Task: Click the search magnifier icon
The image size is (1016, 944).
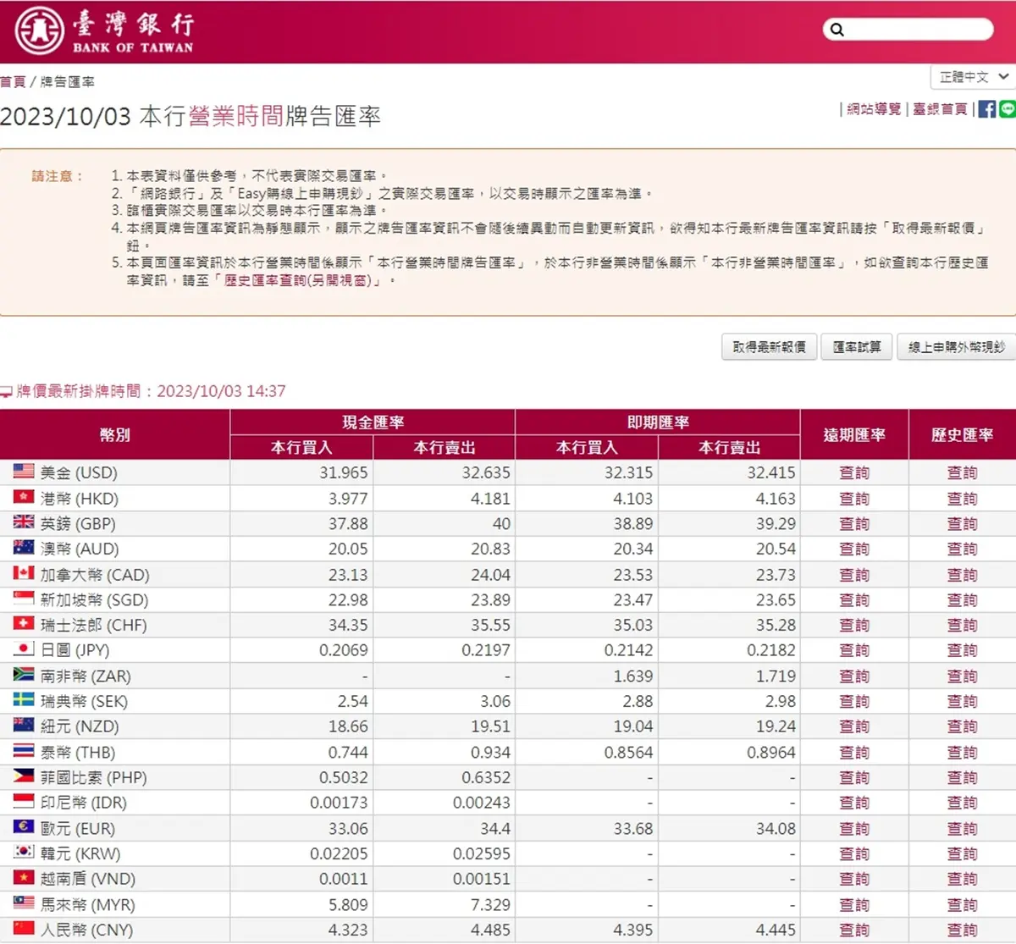Action: pos(837,30)
